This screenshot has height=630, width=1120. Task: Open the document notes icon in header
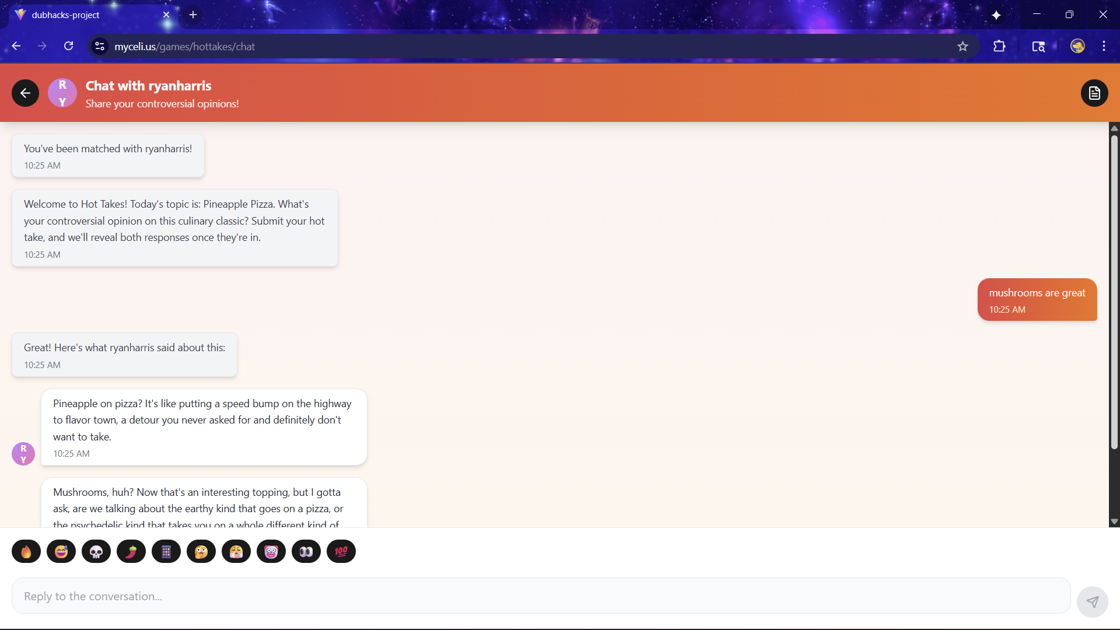click(x=1094, y=93)
